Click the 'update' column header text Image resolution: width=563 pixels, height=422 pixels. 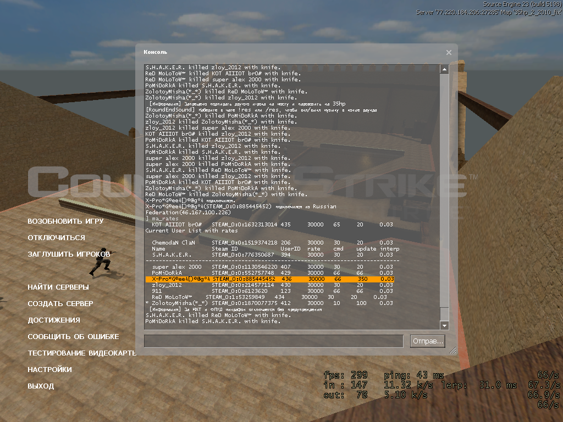tap(366, 249)
